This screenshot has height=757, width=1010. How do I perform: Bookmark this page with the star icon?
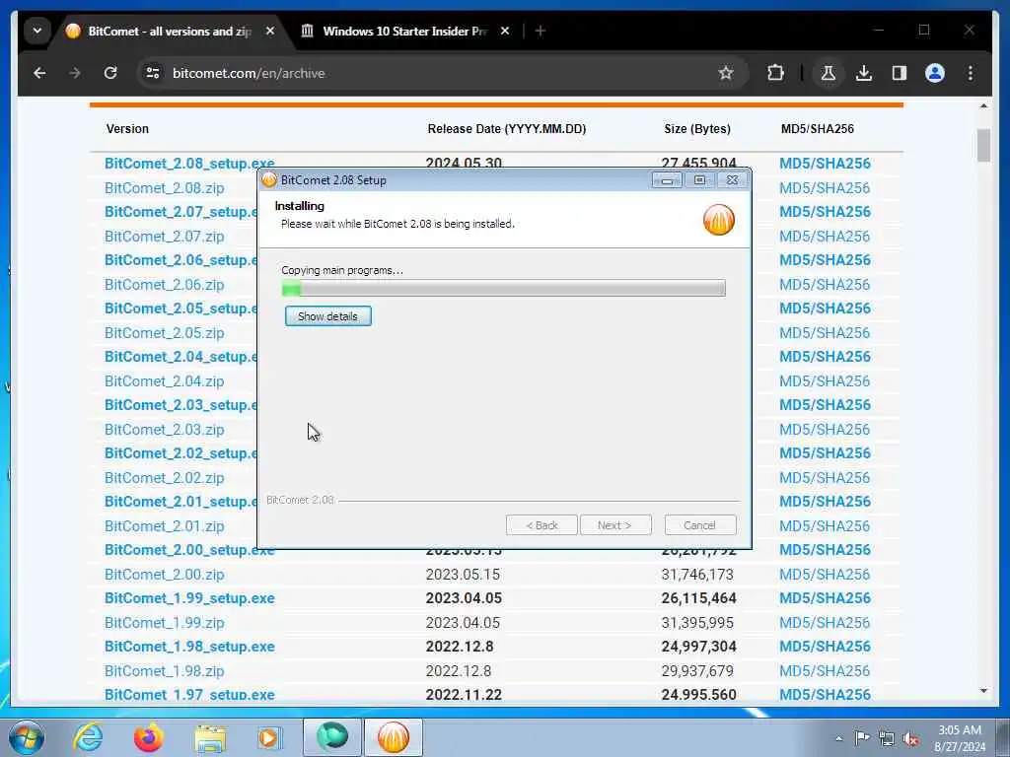point(726,73)
